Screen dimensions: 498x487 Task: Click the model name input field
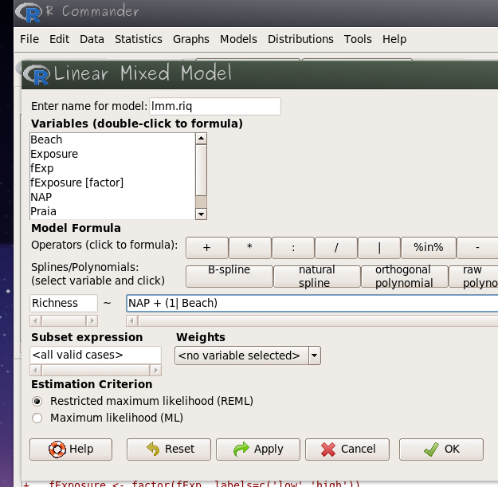click(215, 106)
